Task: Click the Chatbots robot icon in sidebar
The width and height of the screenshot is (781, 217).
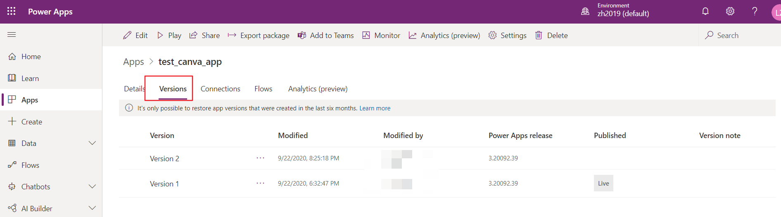Action: (12, 186)
